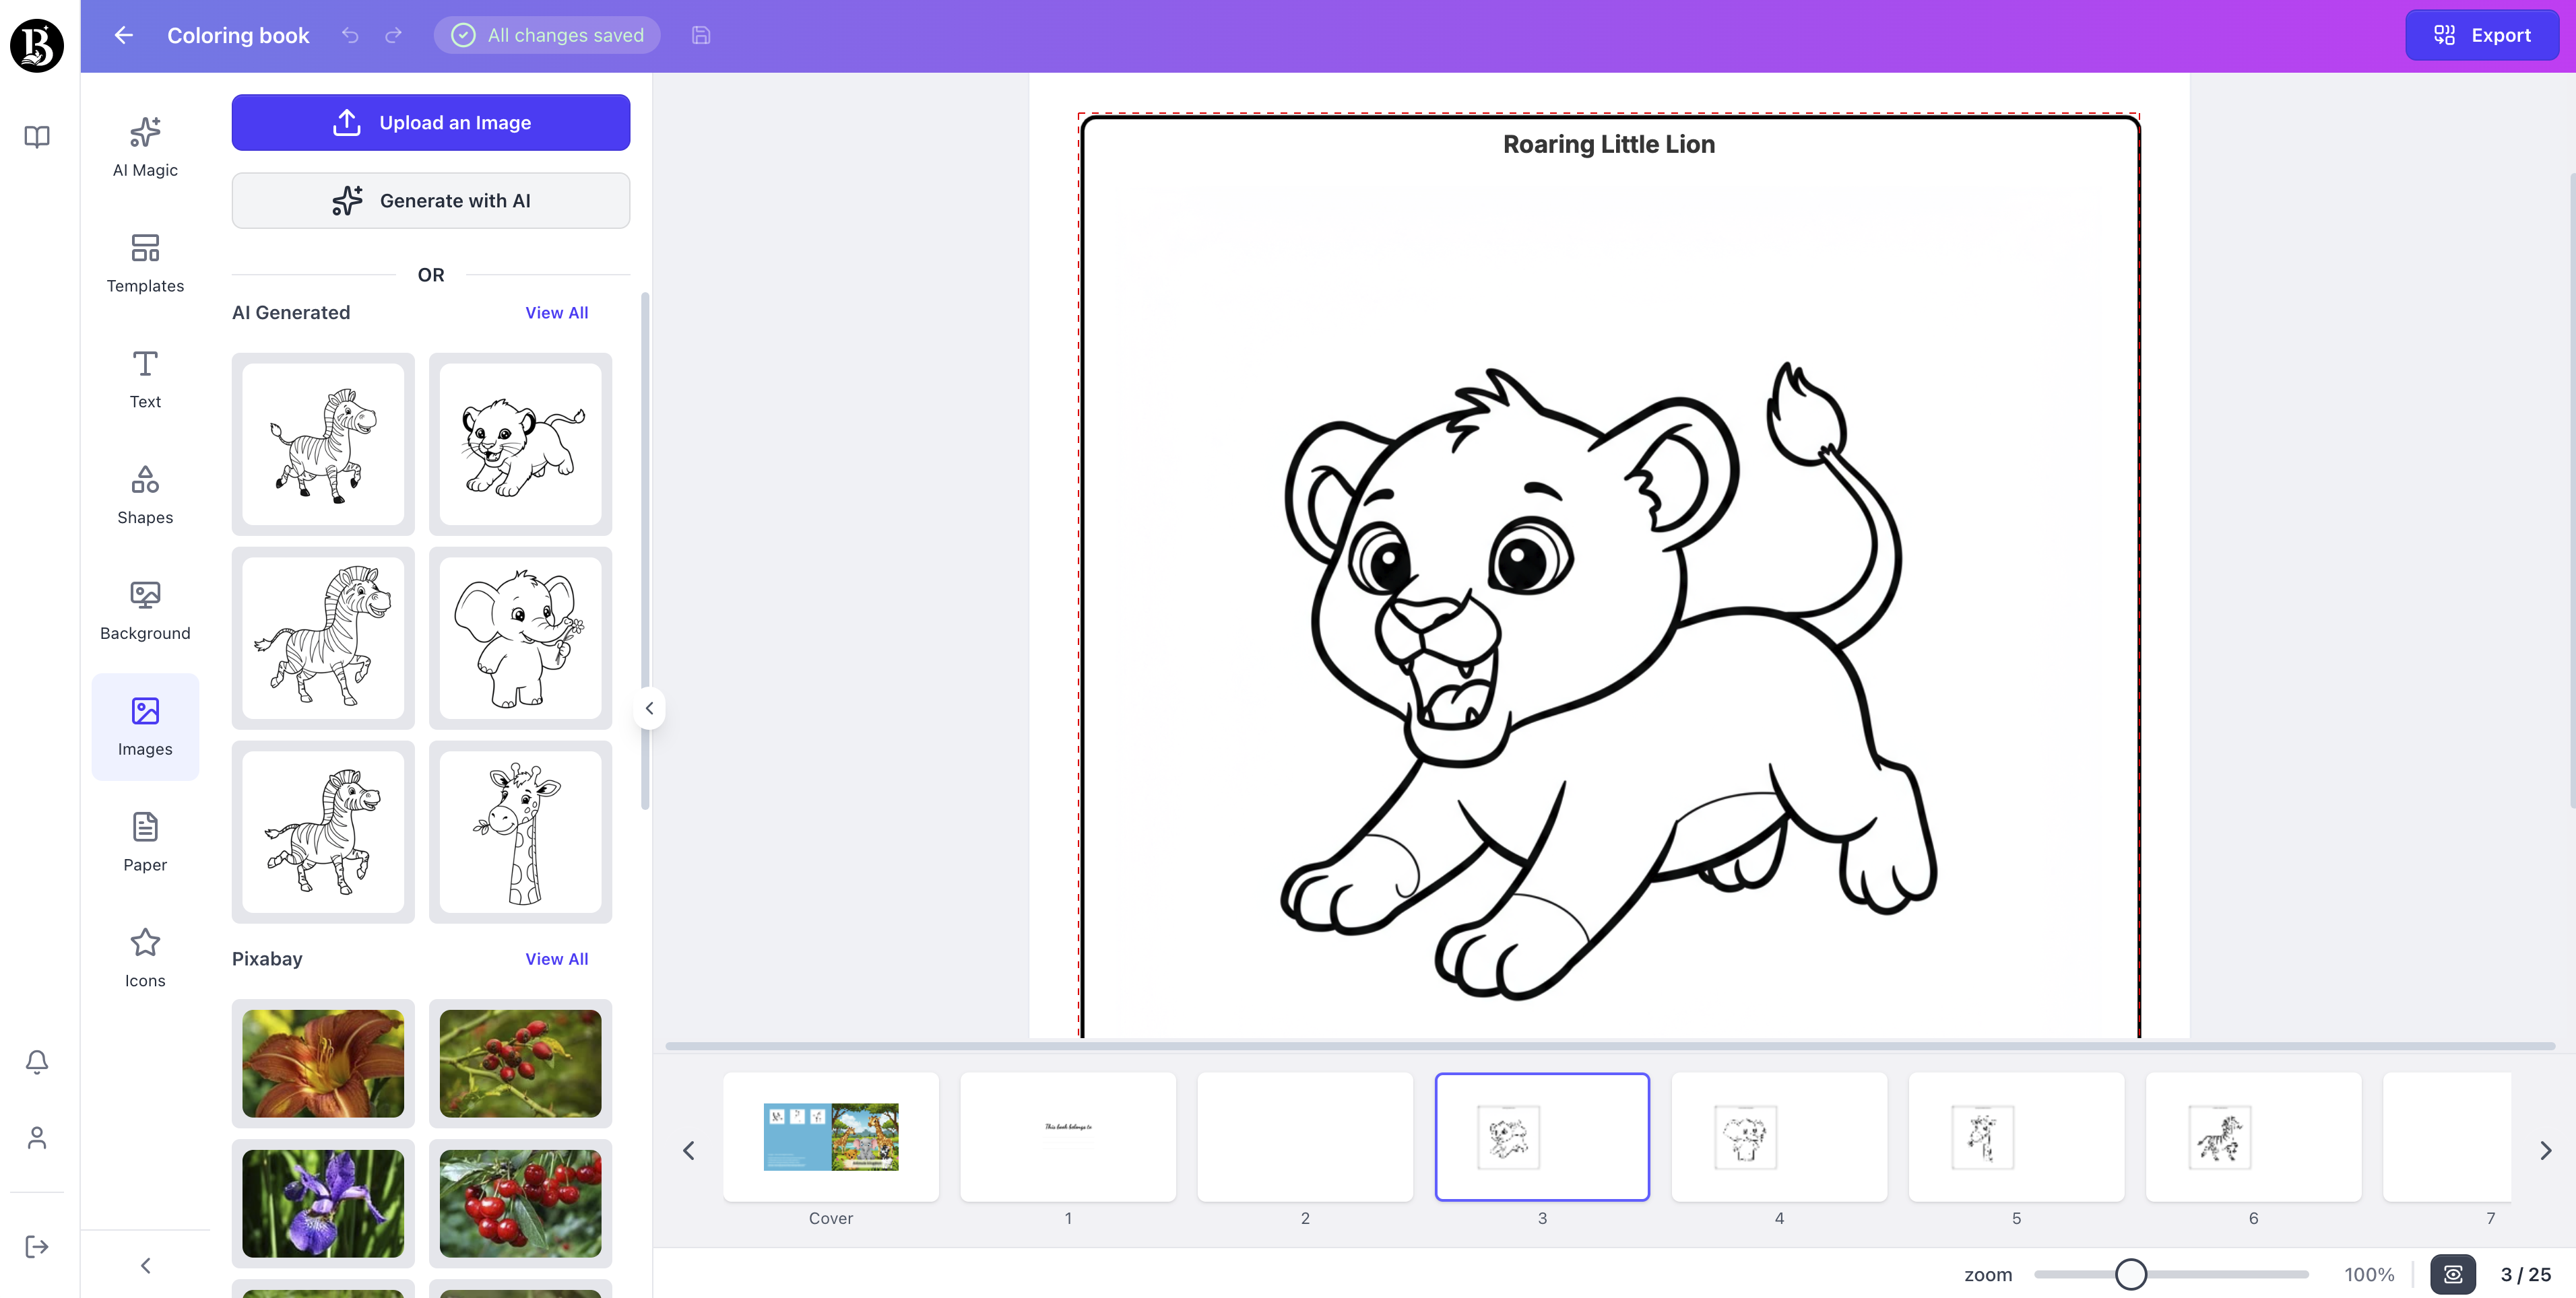Viewport: 2576px width, 1298px height.
Task: Click the Export button
Action: click(2482, 35)
